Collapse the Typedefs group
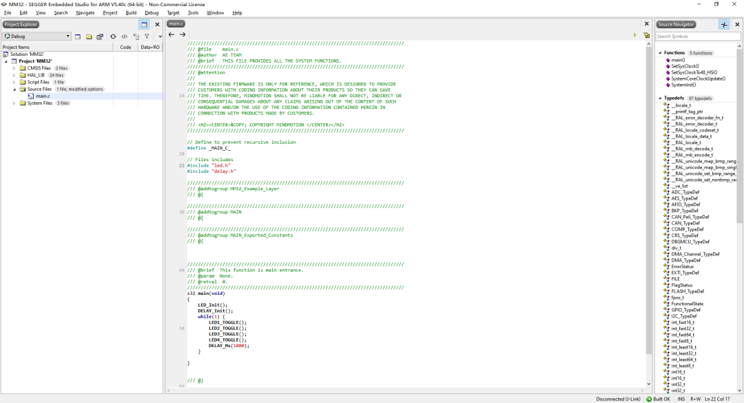 point(660,99)
